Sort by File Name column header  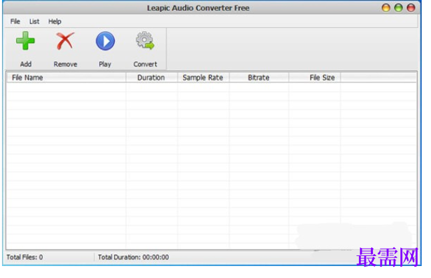tap(66, 78)
